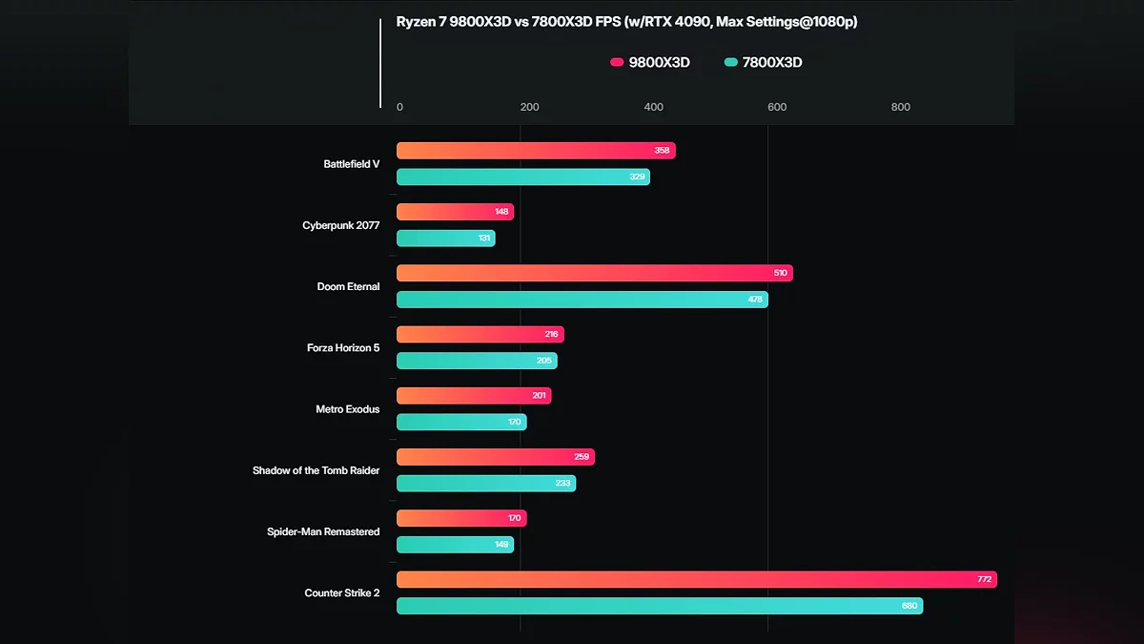Click the teal 7800X3D legend color swatch

click(x=731, y=63)
